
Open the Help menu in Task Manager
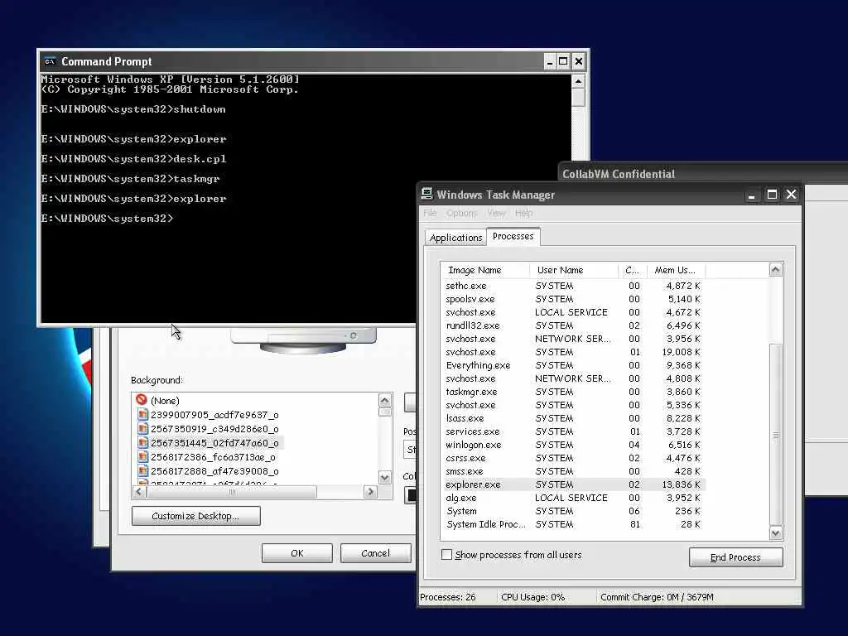pyautogui.click(x=523, y=213)
